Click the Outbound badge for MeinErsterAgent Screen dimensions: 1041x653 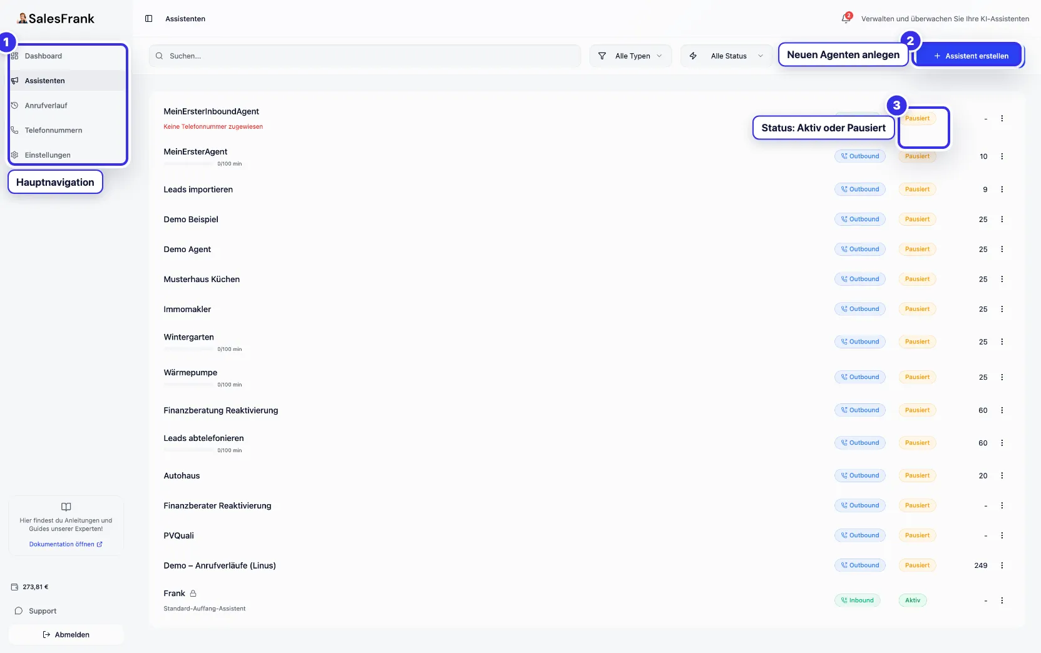coord(860,156)
